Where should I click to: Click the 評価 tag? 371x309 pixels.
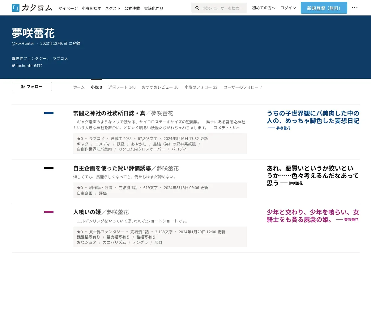(103, 193)
